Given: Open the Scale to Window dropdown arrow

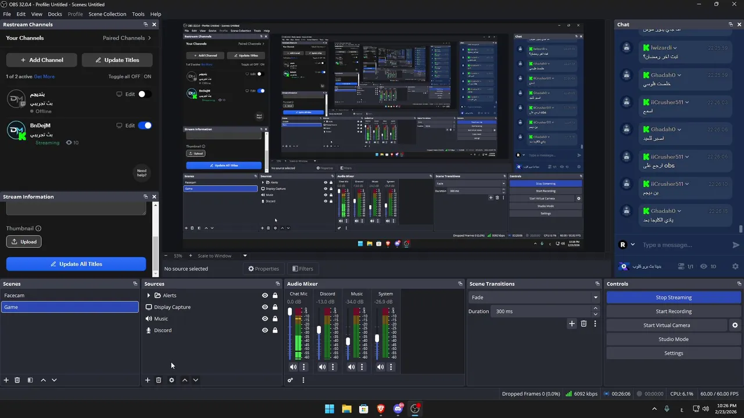Looking at the screenshot, I should click(245, 255).
